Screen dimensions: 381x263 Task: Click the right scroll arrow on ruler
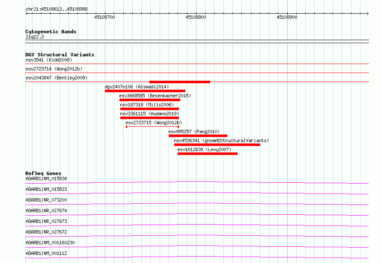point(367,14)
